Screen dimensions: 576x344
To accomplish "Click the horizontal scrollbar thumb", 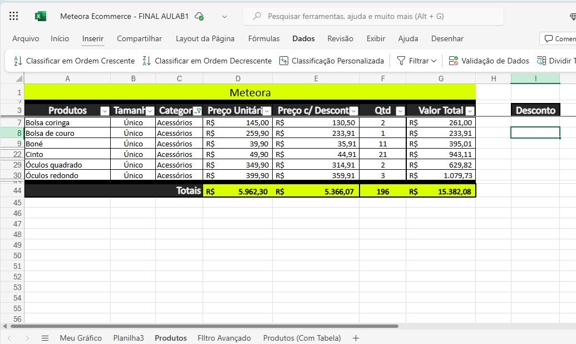I will coord(204,326).
